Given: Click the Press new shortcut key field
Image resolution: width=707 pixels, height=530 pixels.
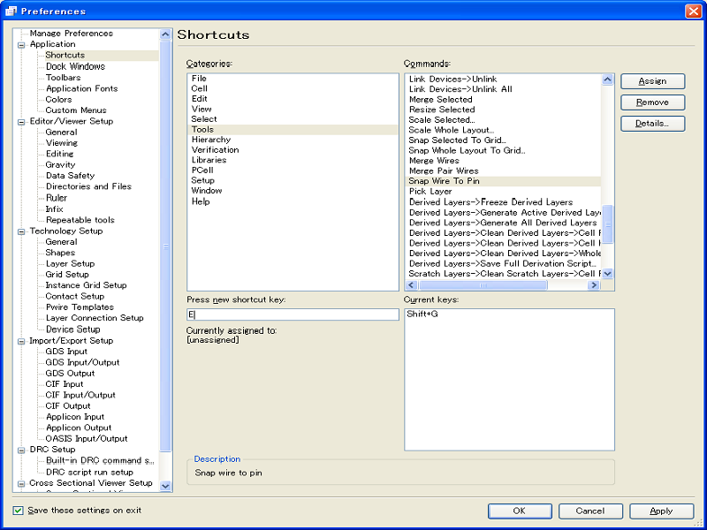Looking at the screenshot, I should point(293,314).
